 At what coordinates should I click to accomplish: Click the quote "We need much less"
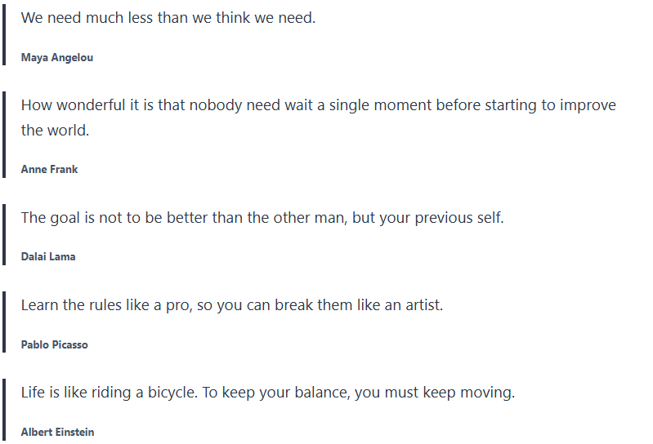tap(168, 17)
